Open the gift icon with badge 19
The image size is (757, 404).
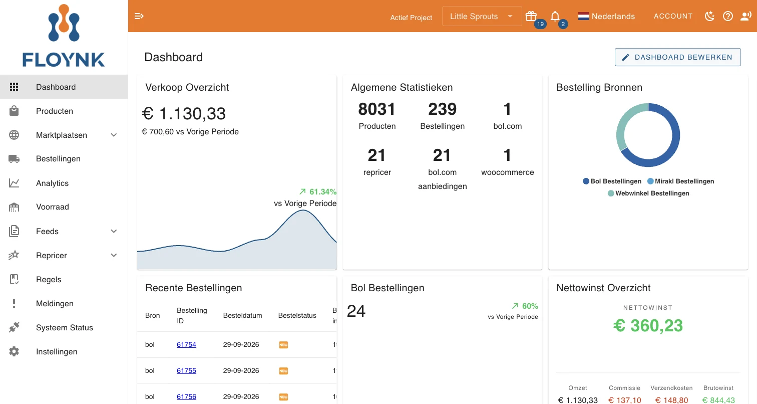531,16
